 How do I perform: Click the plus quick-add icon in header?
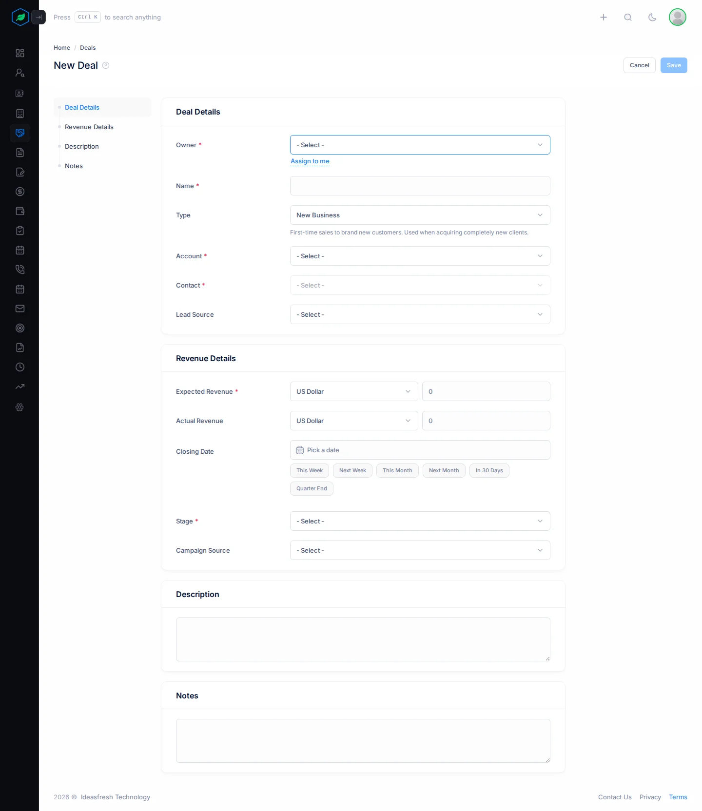click(x=604, y=17)
